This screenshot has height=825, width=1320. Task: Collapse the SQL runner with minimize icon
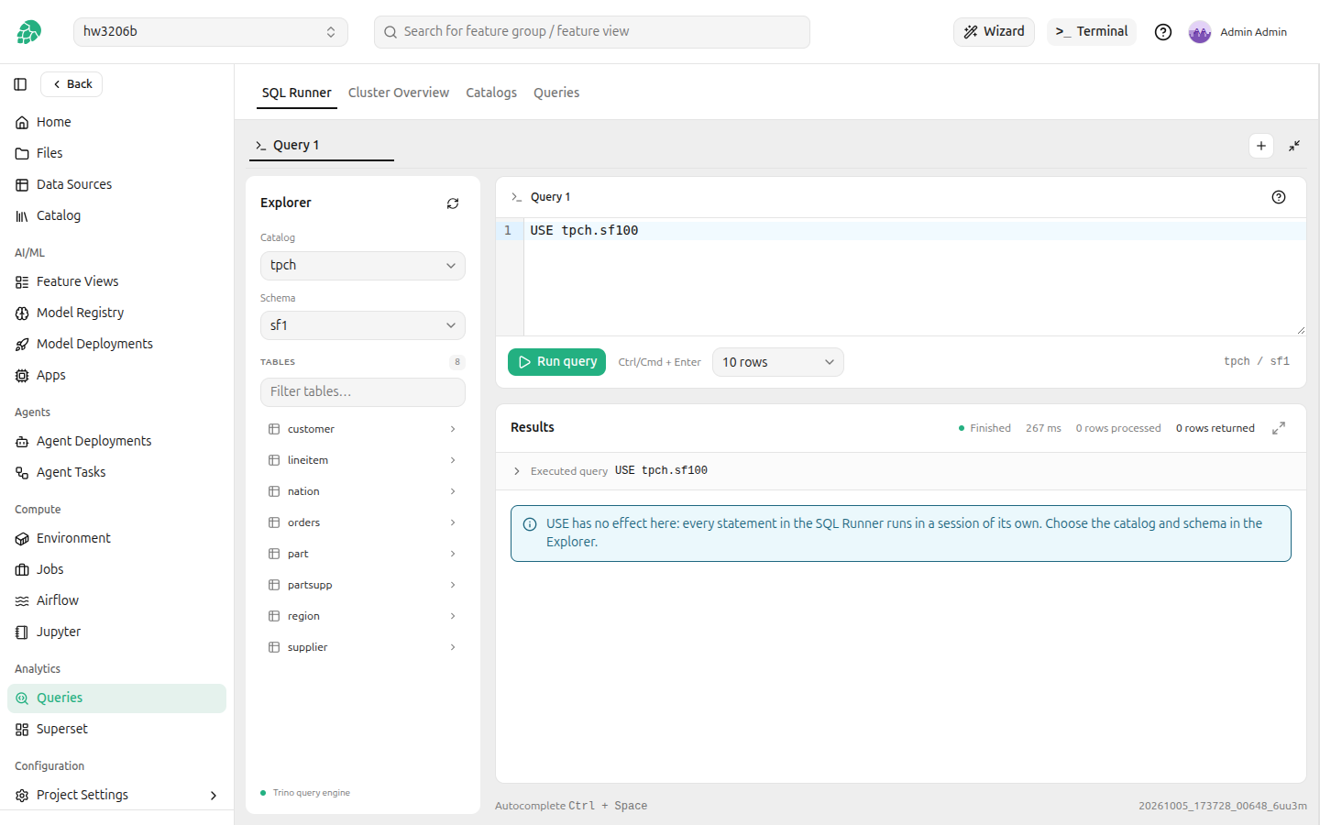click(1294, 146)
